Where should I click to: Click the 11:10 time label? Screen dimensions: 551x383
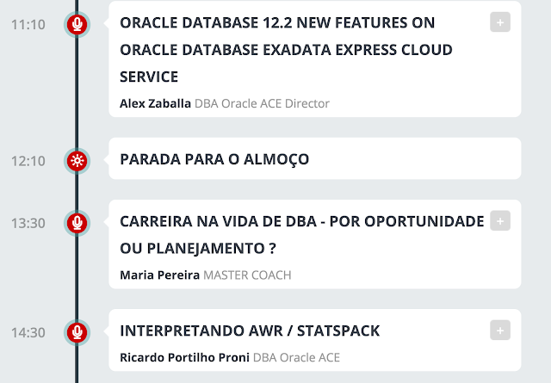pos(28,25)
